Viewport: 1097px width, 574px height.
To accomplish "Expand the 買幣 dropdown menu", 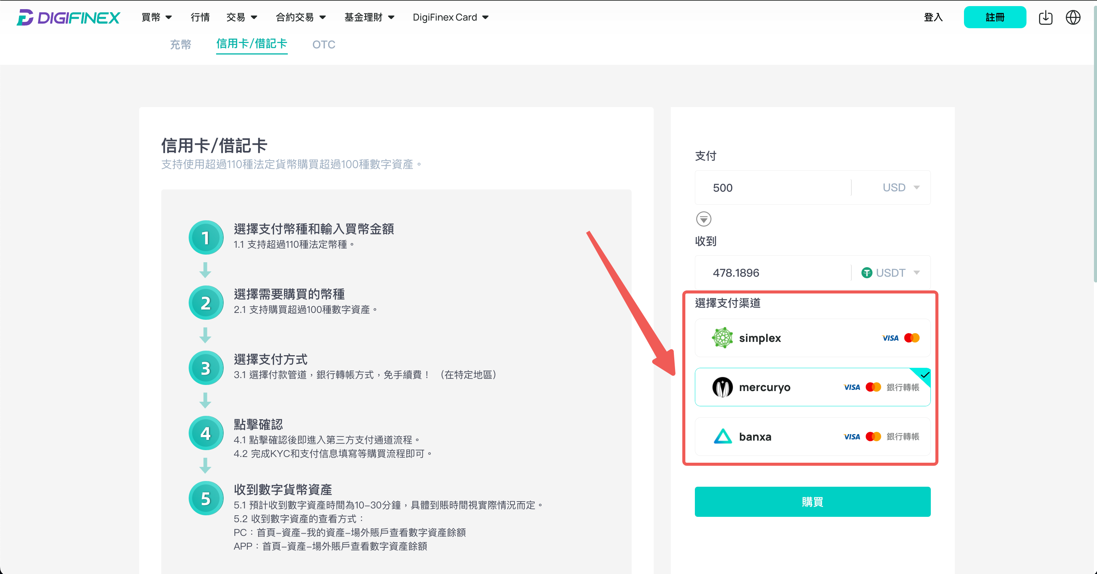I will [x=156, y=18].
